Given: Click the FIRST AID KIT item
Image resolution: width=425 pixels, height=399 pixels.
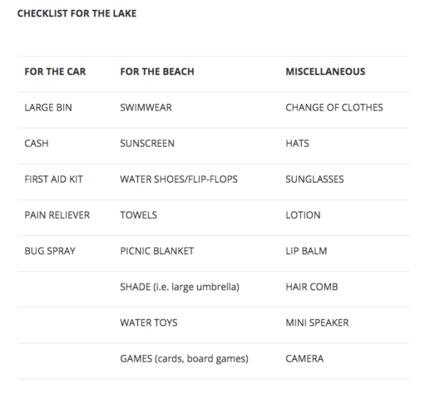Looking at the screenshot, I should pyautogui.click(x=53, y=180).
